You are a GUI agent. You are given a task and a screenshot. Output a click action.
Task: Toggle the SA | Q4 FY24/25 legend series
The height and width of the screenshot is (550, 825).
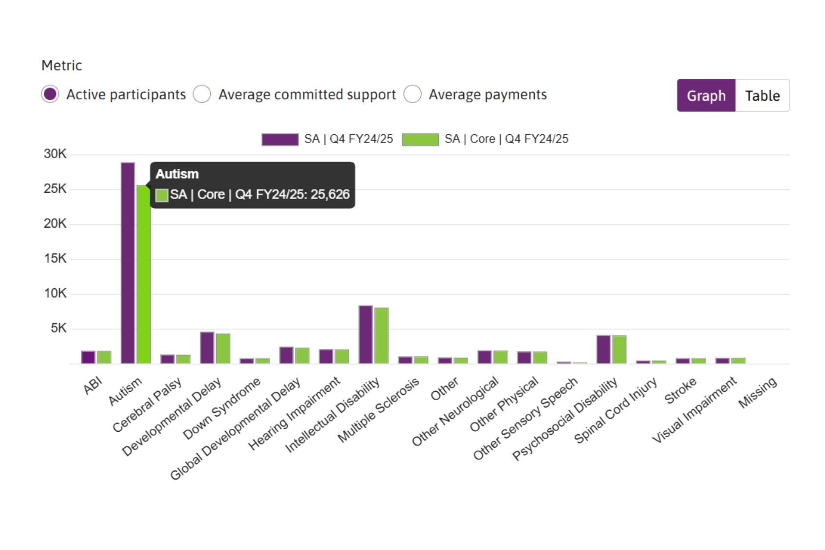coord(349,139)
